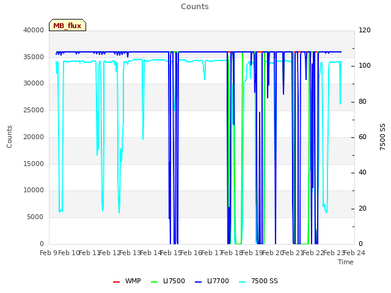Click the red WMP legend swatch

pyautogui.click(x=117, y=282)
